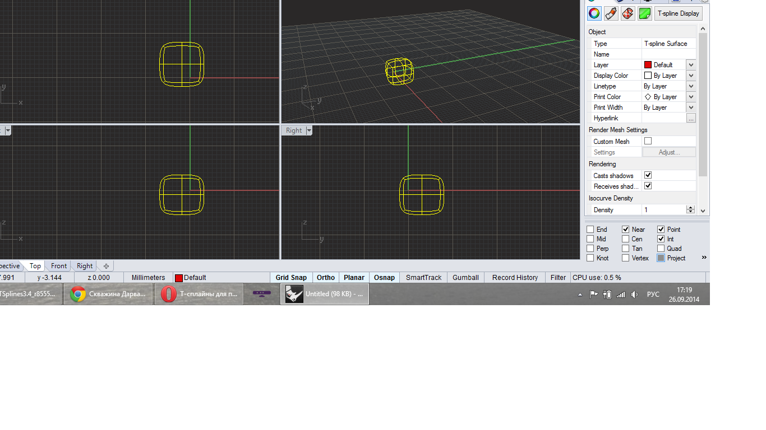Click the Name field in Object properties
The width and height of the screenshot is (766, 430).
(x=668, y=54)
